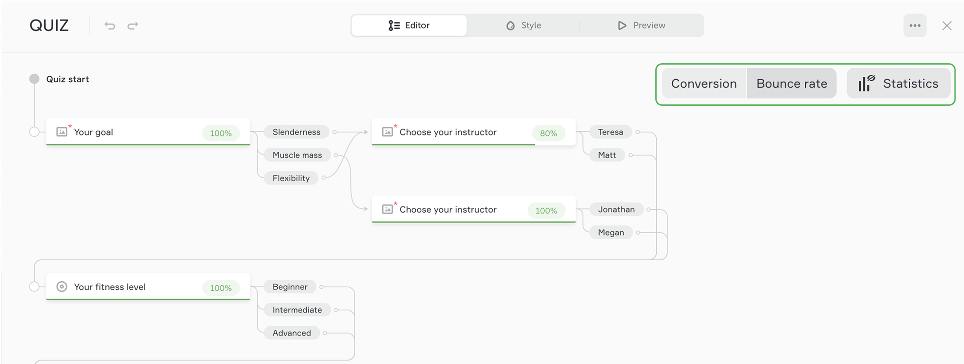Click connector dot next to Slenderness
The height and width of the screenshot is (364, 964).
(x=334, y=132)
